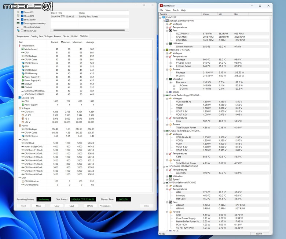Collapse the Intel Core i7 14700K node
Screen dimensions: 286x239
click(x=164, y=50)
